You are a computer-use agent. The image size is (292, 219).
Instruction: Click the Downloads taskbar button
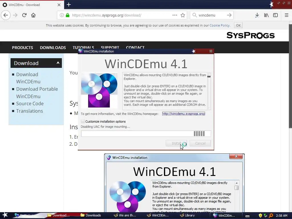(x=91, y=216)
